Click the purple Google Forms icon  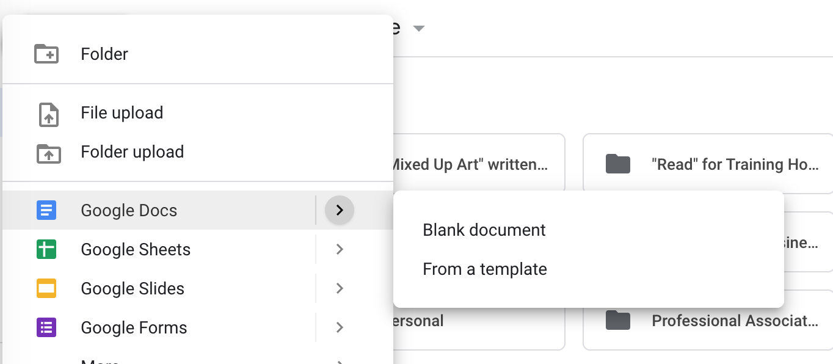click(46, 328)
